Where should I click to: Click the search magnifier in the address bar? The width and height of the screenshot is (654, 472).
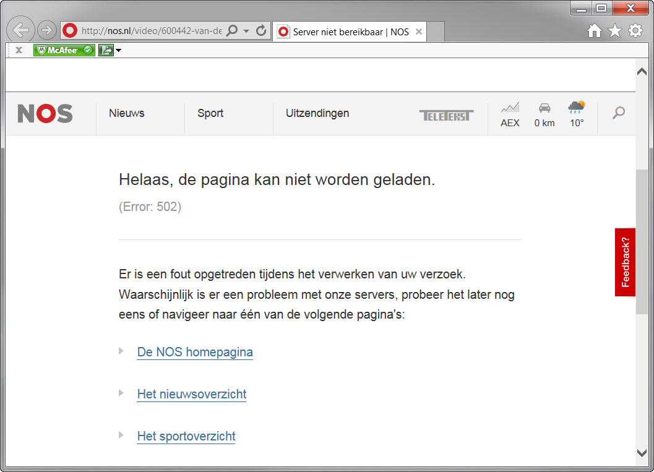tap(232, 30)
